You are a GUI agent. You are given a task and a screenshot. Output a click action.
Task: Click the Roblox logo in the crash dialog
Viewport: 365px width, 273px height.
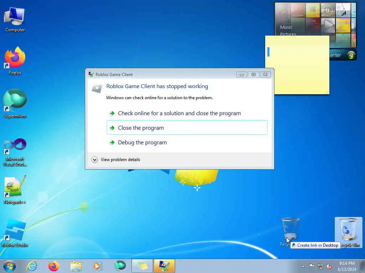click(x=97, y=88)
